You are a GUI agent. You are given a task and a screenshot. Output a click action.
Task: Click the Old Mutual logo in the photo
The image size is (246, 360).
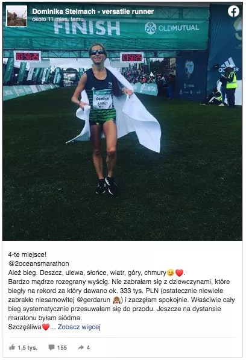[x=172, y=28]
